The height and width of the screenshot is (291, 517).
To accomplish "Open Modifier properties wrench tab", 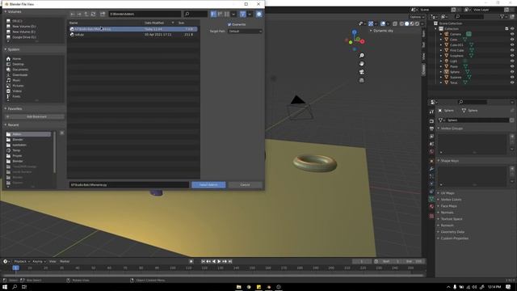I will point(431,169).
